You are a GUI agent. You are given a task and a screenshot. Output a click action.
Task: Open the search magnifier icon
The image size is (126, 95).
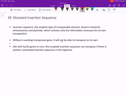[2, 5]
